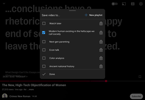This screenshot has width=145, height=100.
Task: Click the fullscreen icon
Action: click(140, 77)
